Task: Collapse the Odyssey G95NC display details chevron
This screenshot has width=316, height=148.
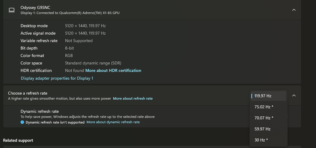Action: (x=294, y=10)
